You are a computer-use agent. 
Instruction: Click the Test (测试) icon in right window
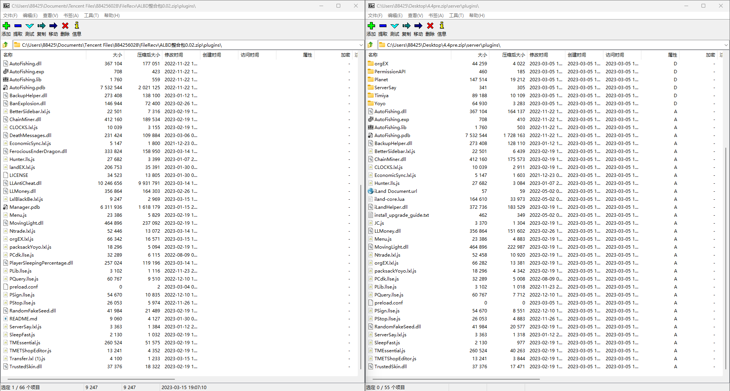tap(395, 26)
